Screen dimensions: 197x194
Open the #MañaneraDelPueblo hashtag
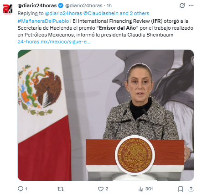coord(43,21)
